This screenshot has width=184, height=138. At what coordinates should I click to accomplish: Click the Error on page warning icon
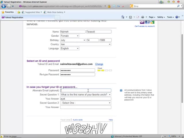click(x=2, y=136)
